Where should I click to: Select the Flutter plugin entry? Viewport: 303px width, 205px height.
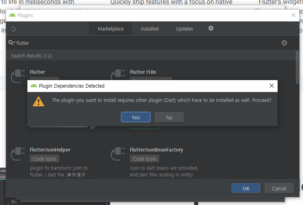coord(37,72)
